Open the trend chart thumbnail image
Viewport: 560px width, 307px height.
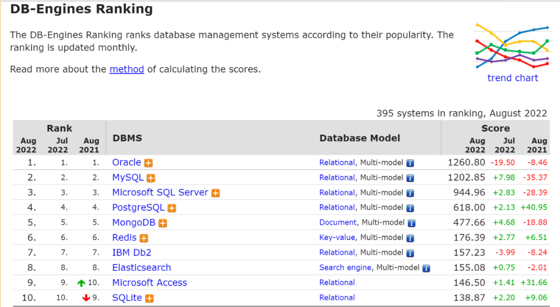(512, 47)
